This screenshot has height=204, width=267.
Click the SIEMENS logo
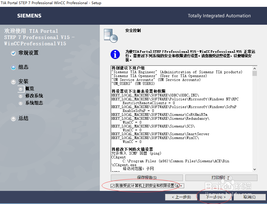29,16
